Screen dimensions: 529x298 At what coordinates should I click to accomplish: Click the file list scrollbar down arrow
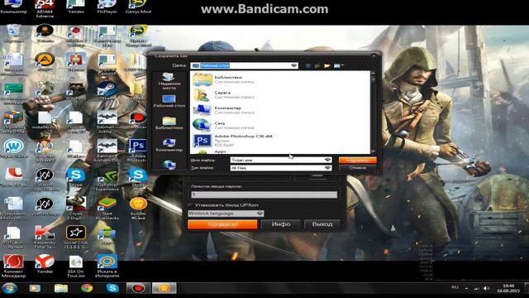click(373, 151)
